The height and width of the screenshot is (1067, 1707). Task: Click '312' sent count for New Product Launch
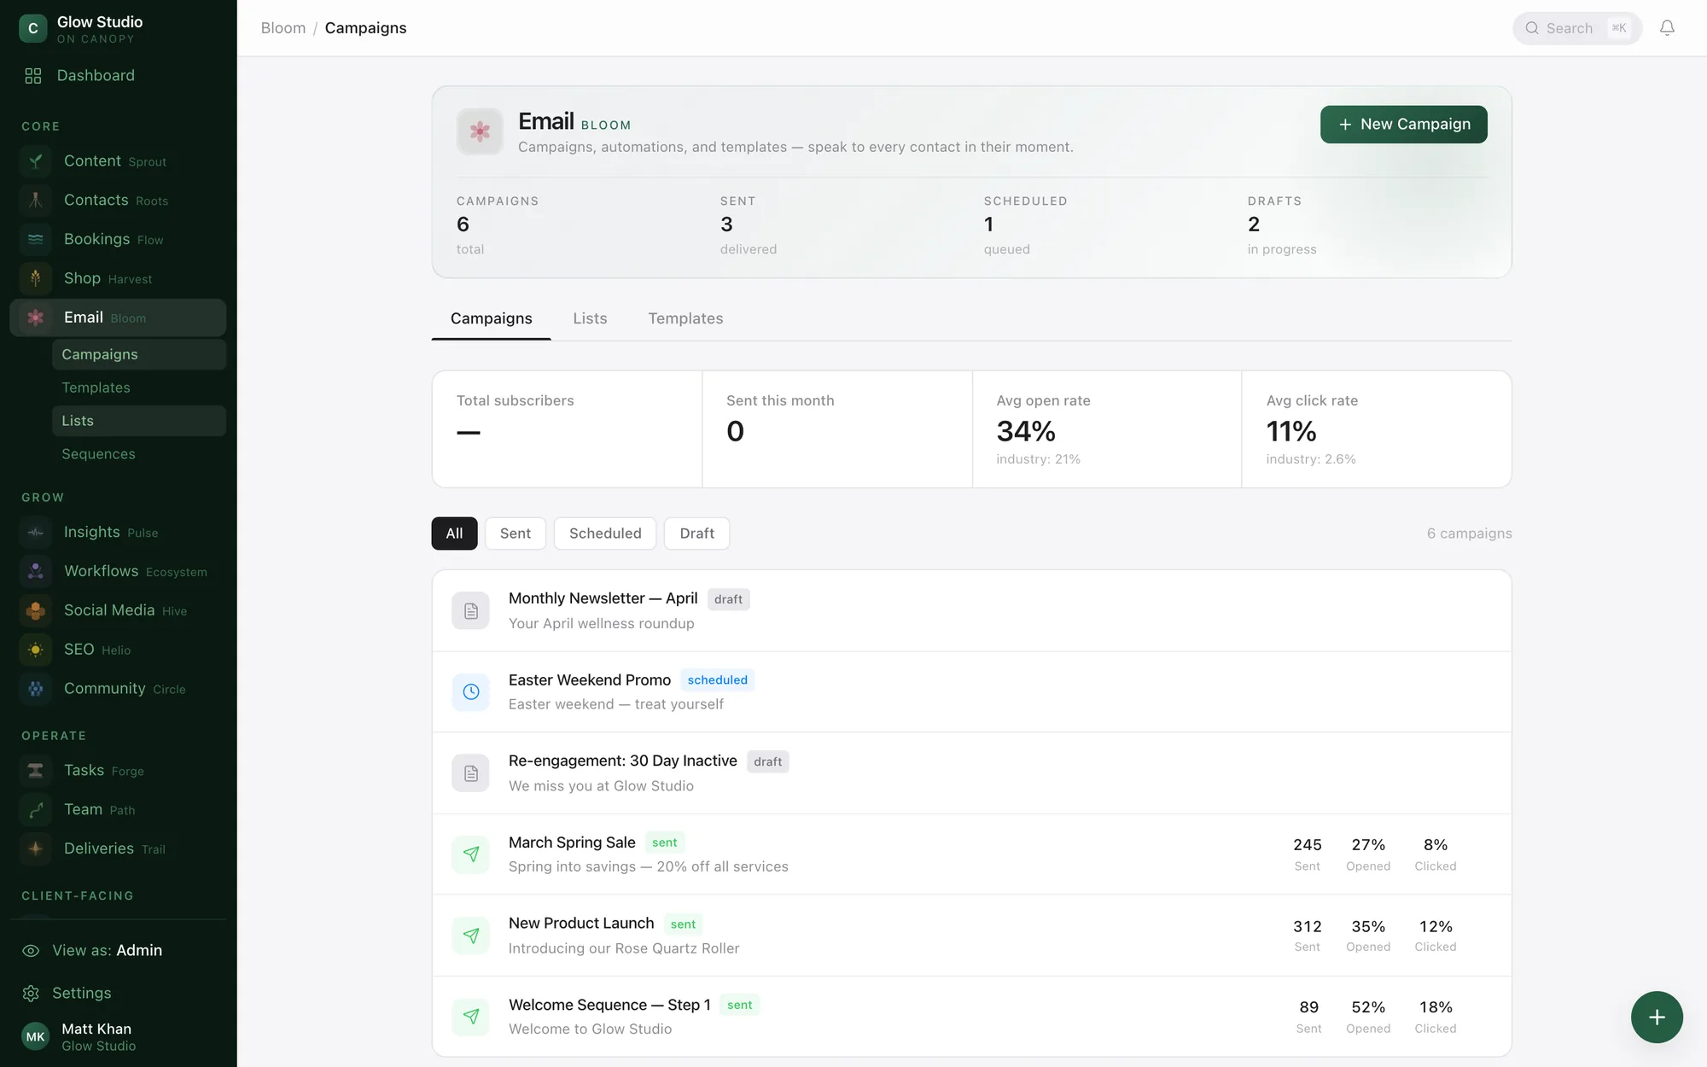point(1307,927)
